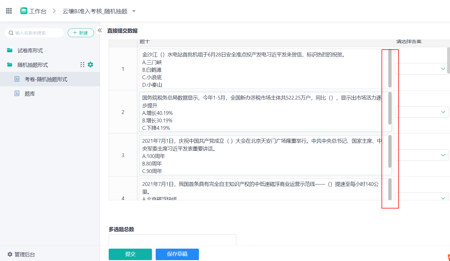
Task: Open answer dropdown for question 1
Action: 422,69
